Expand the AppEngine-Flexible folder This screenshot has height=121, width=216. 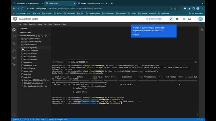32,39
